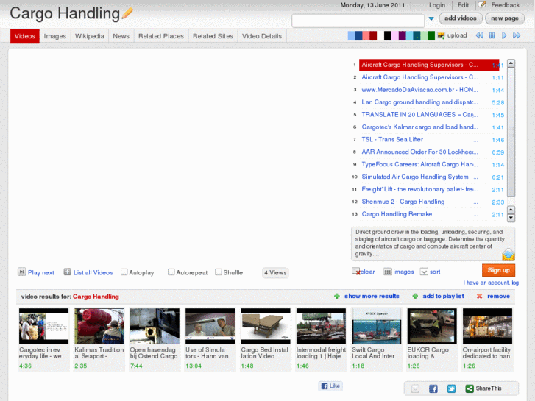Click the clear playlist icon
This screenshot has width=535, height=401.
(356, 272)
